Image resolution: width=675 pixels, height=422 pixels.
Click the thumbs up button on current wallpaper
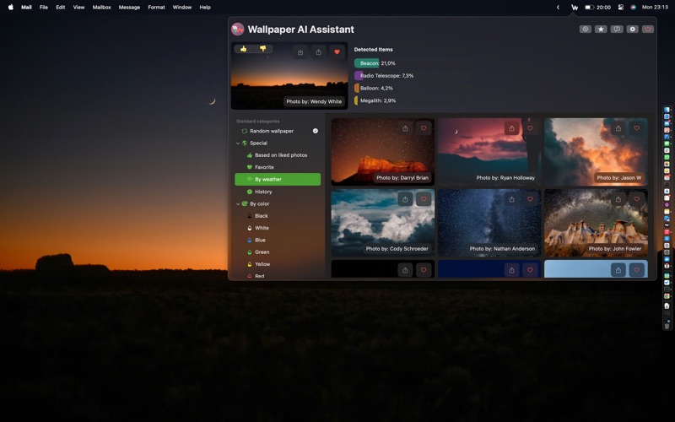click(x=244, y=49)
